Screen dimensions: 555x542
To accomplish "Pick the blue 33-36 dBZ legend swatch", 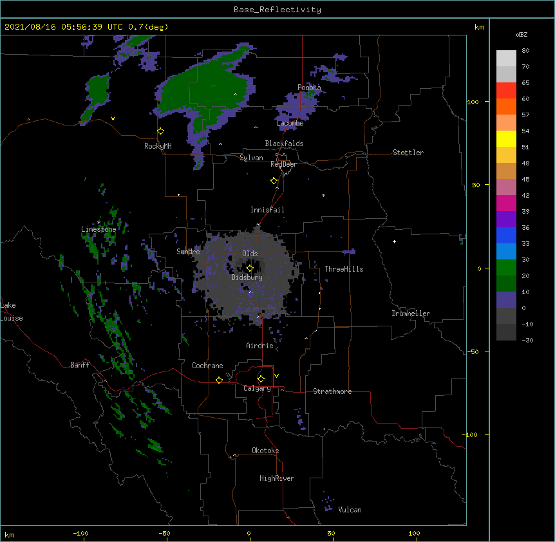I will [506, 235].
